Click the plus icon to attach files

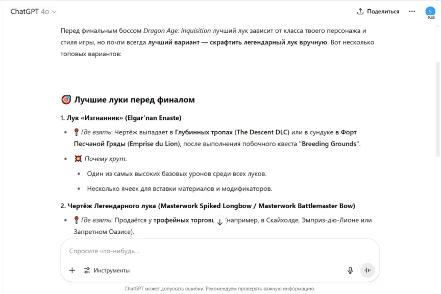coord(72,271)
